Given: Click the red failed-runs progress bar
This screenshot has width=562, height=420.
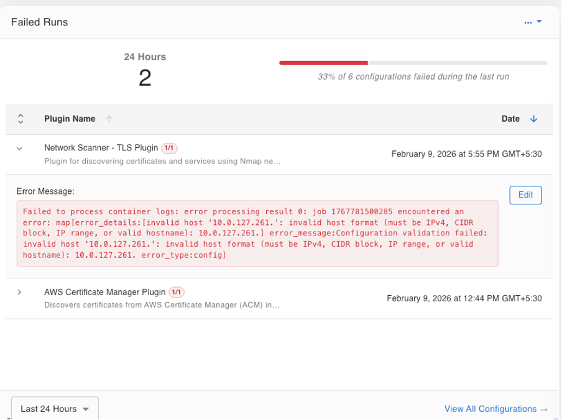Looking at the screenshot, I should pos(323,63).
